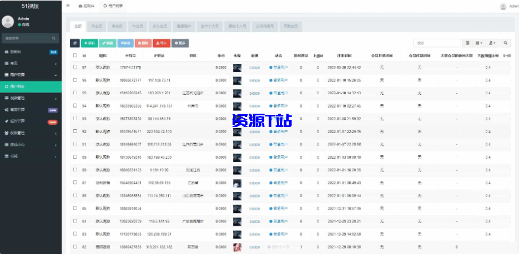Click the 用户管理 icon in the sidebar
The height and width of the screenshot is (254, 524).
pos(6,75)
